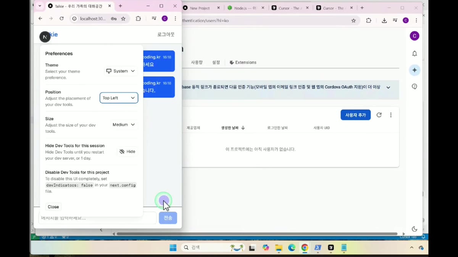Viewport: 458px width, 257px height.
Task: Open the users table more options menu
Action: click(x=391, y=115)
